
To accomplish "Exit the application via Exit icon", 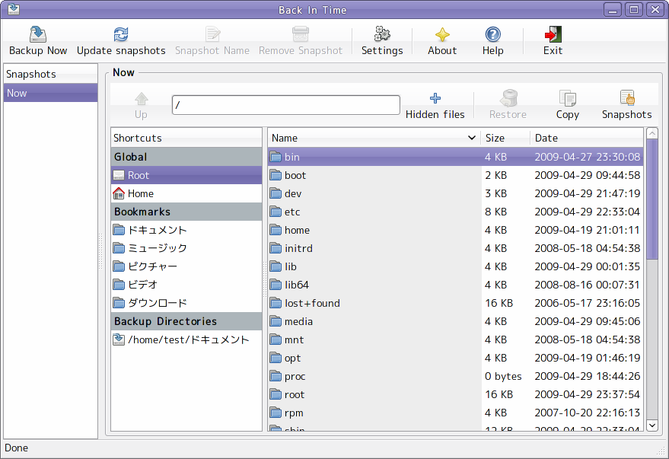I will tap(553, 34).
